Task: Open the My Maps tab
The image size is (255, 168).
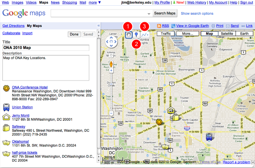Action: [x=34, y=26]
